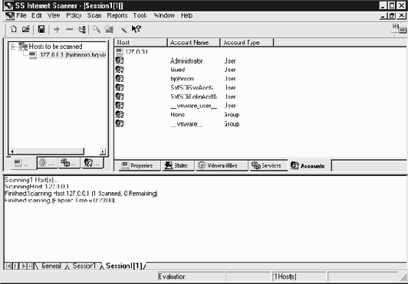Open the Edit menu
The image size is (408, 284).
click(x=37, y=15)
